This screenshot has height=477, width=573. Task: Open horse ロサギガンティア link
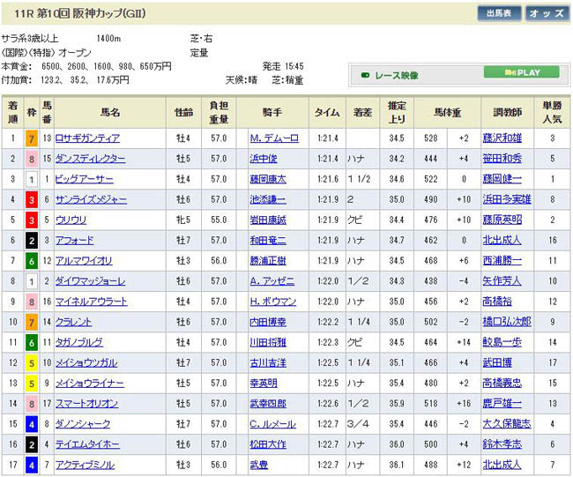[87, 138]
